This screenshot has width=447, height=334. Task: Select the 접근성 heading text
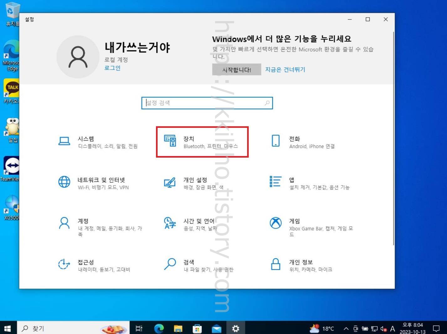[86, 262]
